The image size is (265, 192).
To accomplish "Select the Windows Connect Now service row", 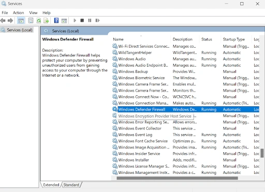I will [x=185, y=97].
